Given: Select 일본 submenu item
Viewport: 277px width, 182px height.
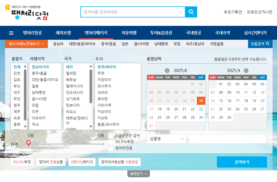Looking at the screenshot, I should (125, 44).
